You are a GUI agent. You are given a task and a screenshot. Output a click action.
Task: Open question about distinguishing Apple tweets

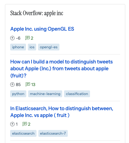(62, 69)
